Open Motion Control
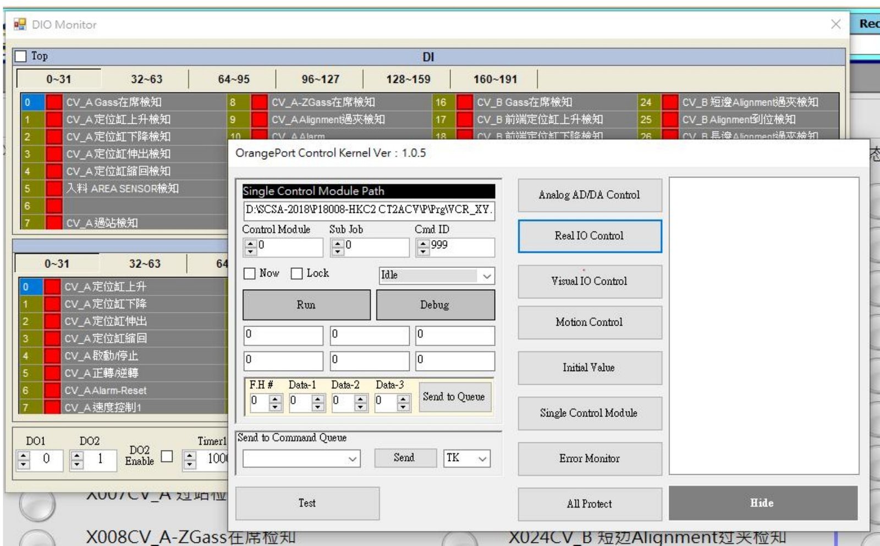880x546 pixels. click(x=590, y=322)
